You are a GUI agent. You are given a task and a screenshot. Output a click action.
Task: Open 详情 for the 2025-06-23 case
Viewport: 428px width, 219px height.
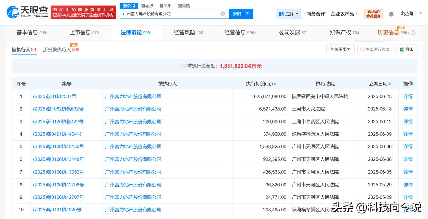[x=408, y=96]
